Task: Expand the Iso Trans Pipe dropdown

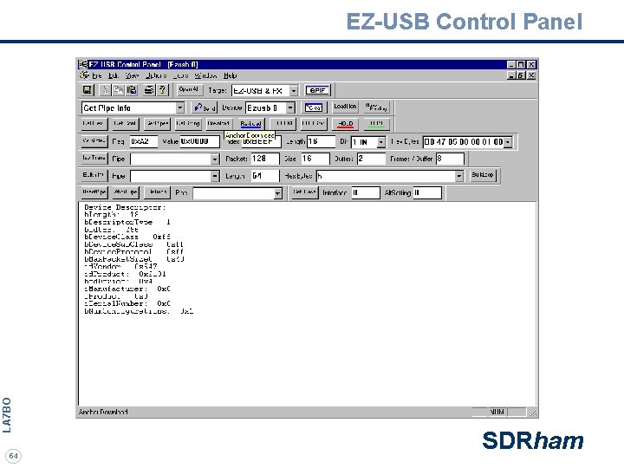Action: (x=215, y=159)
